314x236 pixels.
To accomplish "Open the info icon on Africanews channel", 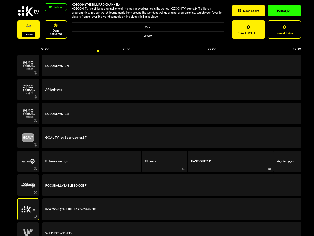I will click(x=35, y=97).
